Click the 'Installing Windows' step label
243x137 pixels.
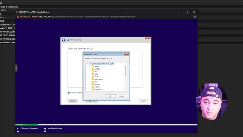[55, 129]
